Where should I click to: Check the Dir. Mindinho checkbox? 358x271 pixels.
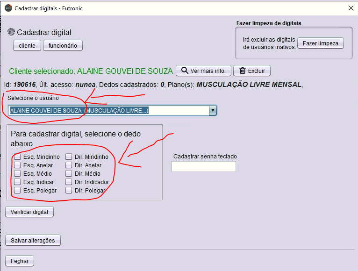tap(69, 157)
